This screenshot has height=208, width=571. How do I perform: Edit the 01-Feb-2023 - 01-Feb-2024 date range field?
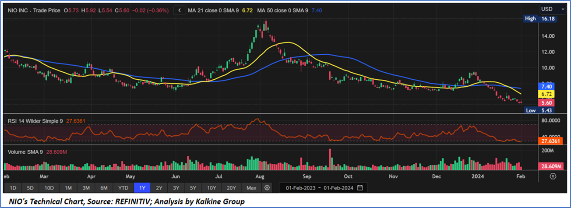coord(323,188)
